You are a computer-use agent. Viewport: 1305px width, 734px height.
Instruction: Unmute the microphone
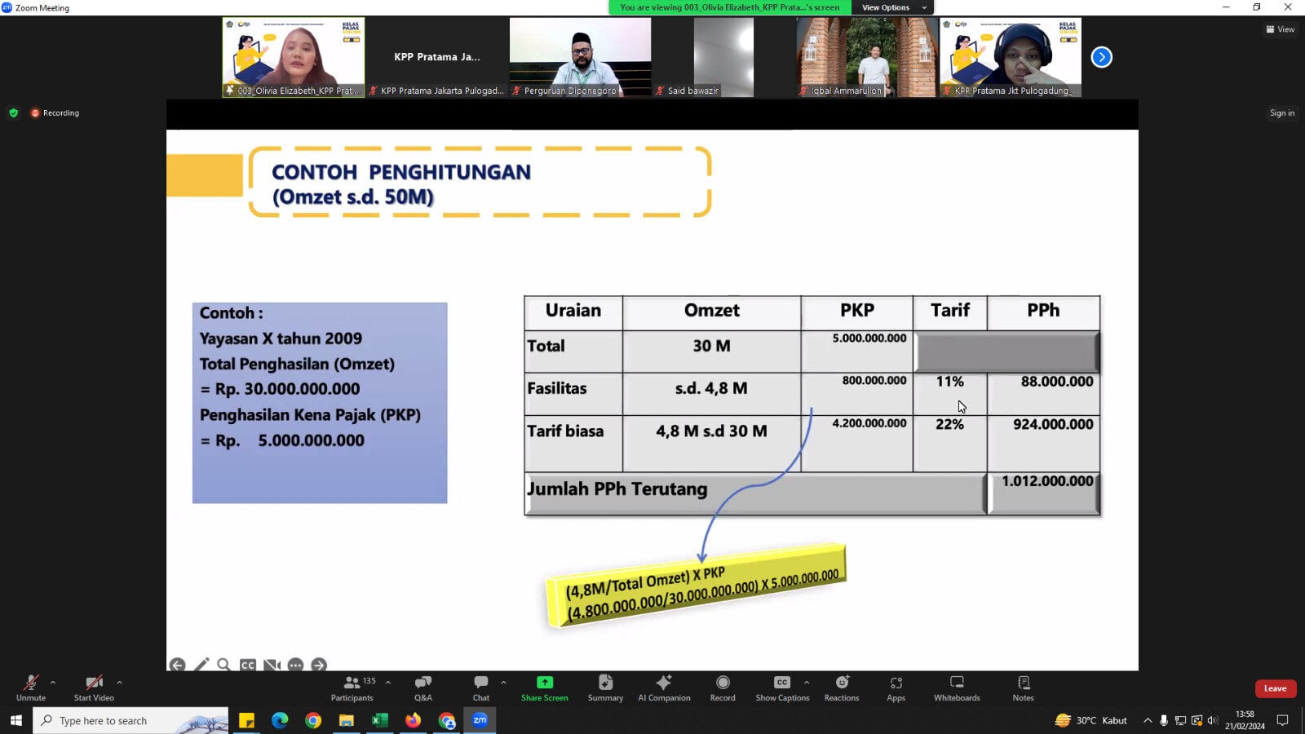[x=31, y=688]
